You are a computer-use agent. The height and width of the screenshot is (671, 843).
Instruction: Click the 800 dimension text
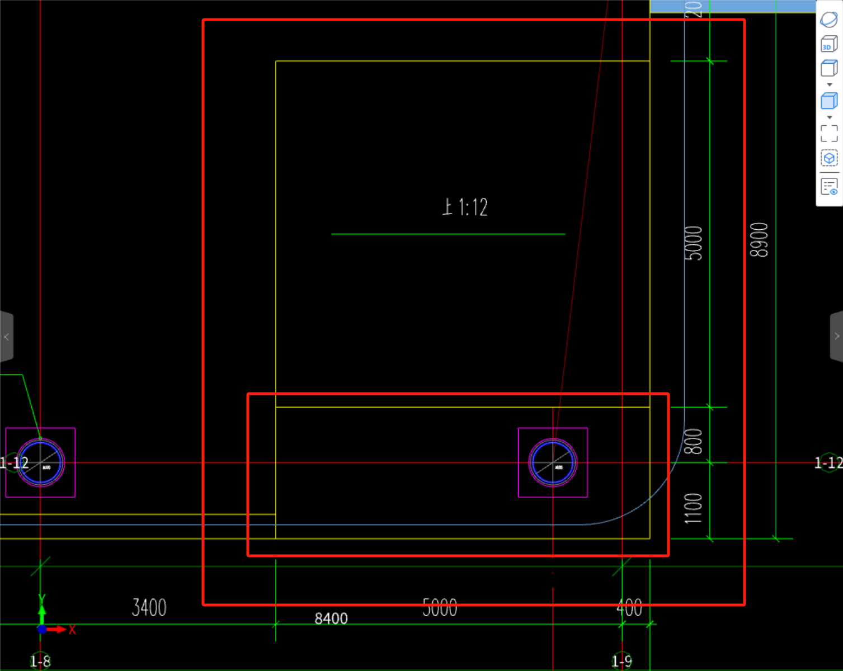tap(694, 441)
